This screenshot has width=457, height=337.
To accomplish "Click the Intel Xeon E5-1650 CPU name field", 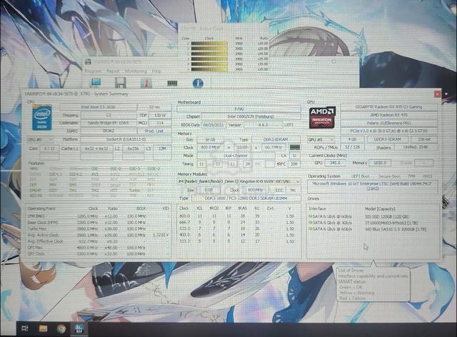I will click(98, 107).
